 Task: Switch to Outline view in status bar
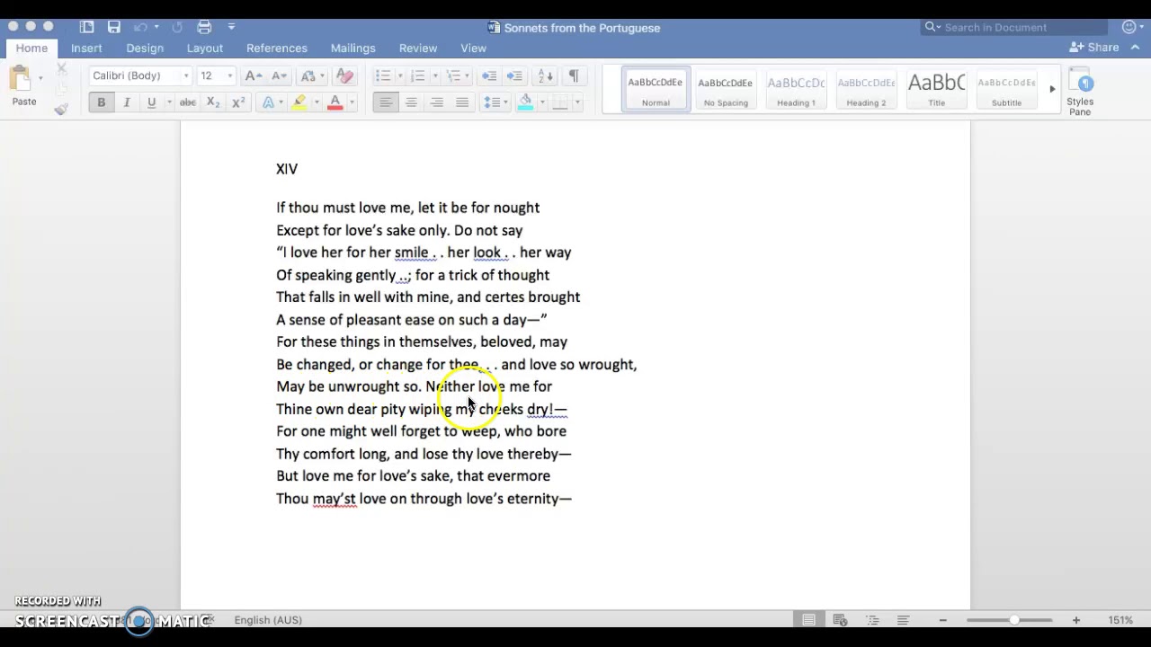872,620
